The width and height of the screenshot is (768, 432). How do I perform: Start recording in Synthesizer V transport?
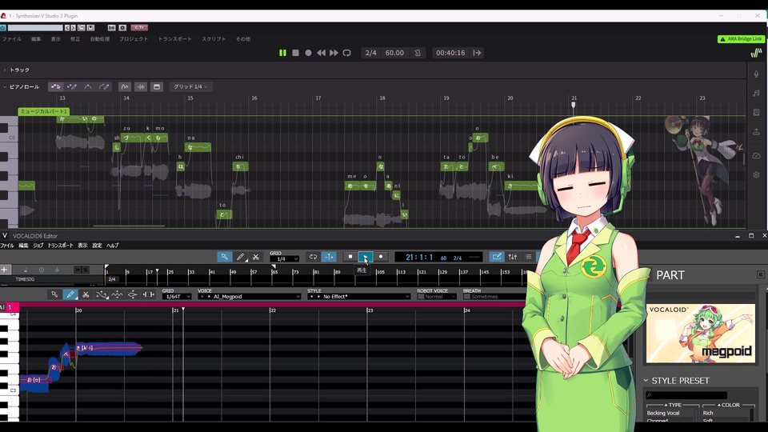coord(308,53)
